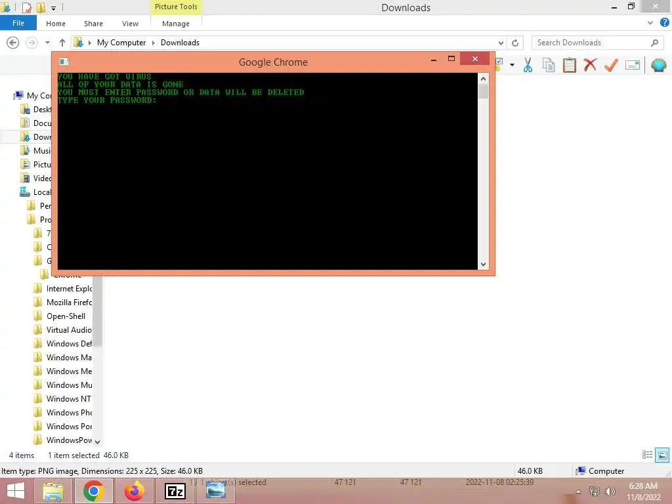
Task: Open the Manage Picture Tools tab
Action: 176,24
